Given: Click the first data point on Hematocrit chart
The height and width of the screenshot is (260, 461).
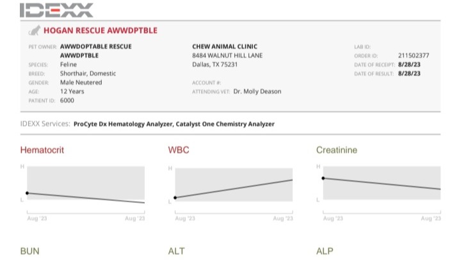Looking at the screenshot, I should click(x=27, y=193).
